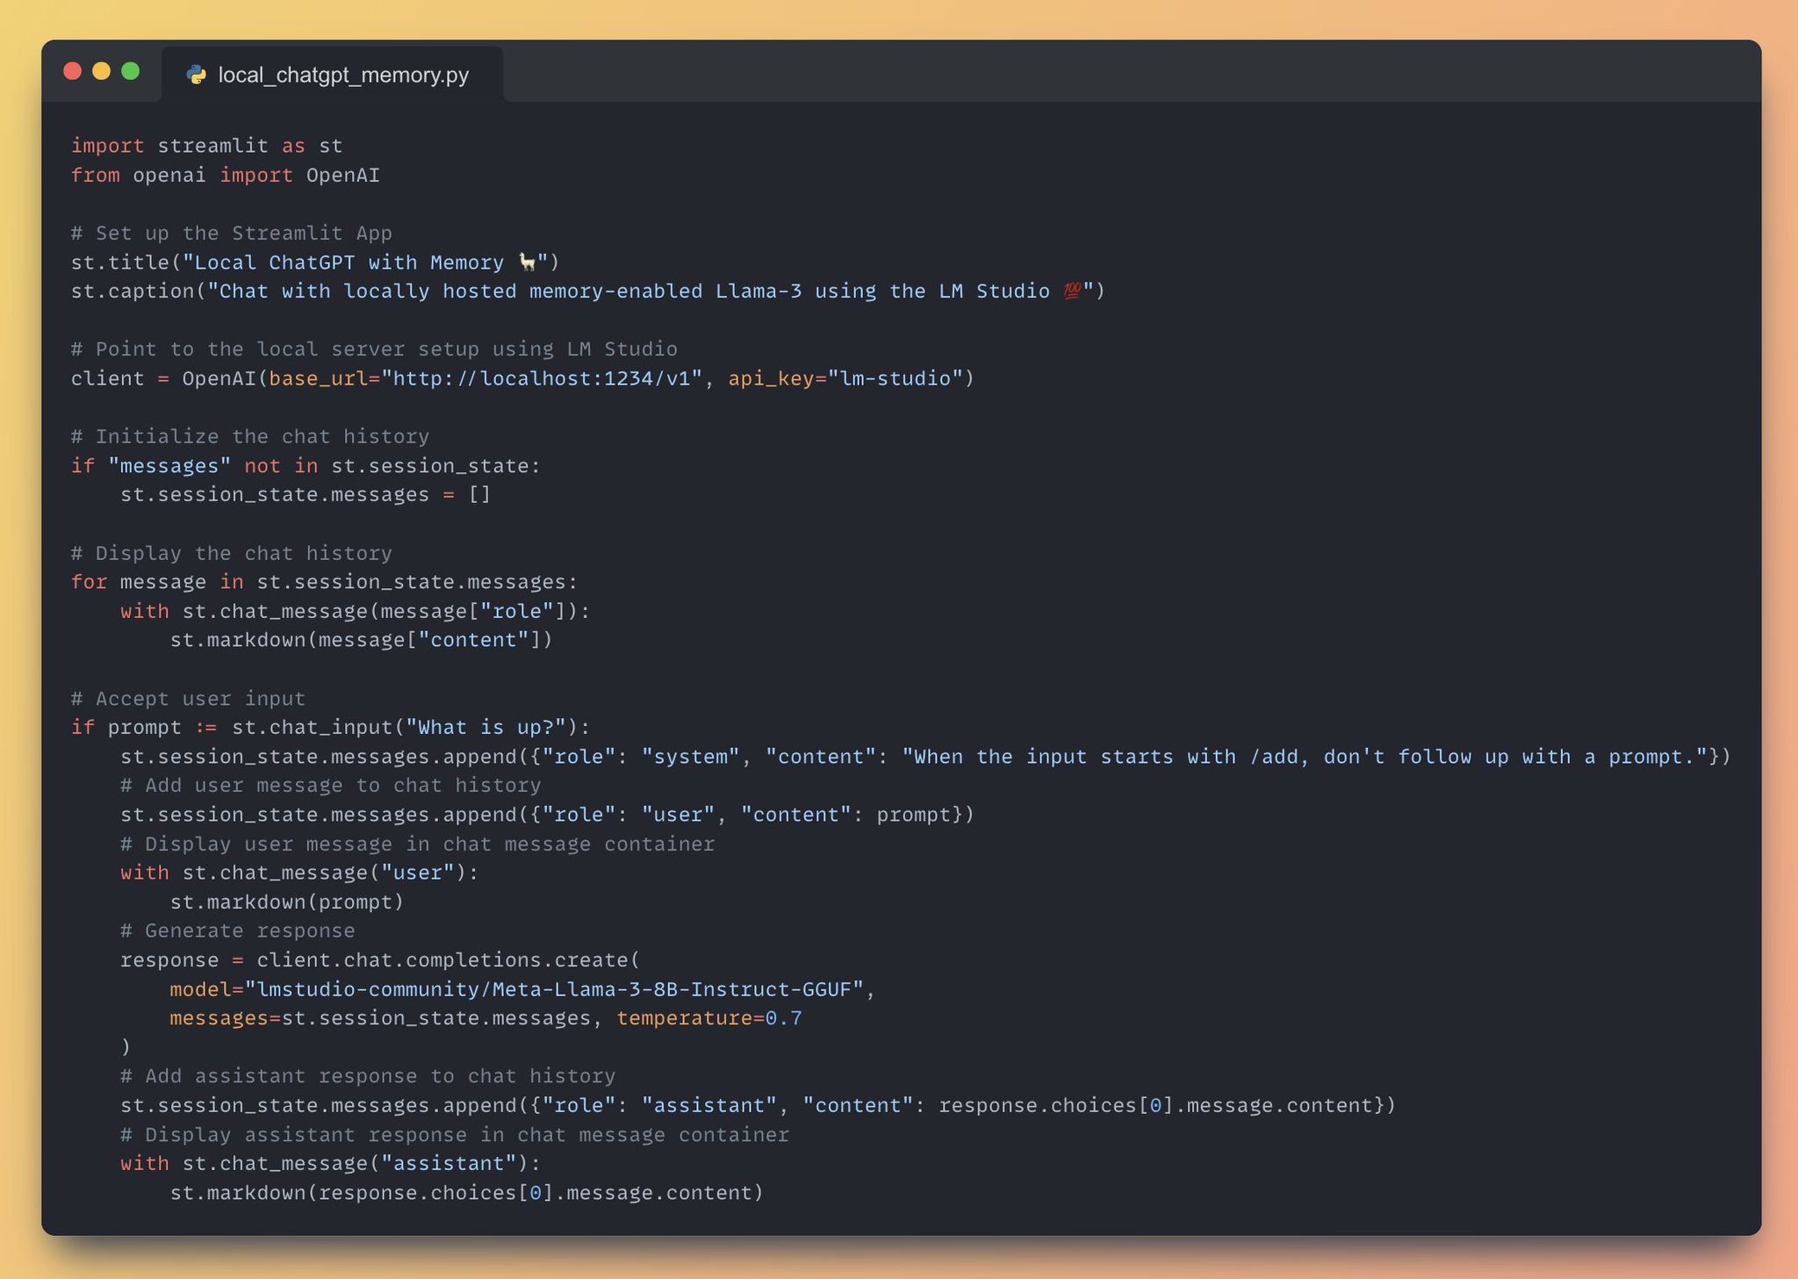Click final line 'st.markdown(response.choices[0].message.content)'
Viewport: 1798px width, 1279px height.
pyautogui.click(x=467, y=1193)
